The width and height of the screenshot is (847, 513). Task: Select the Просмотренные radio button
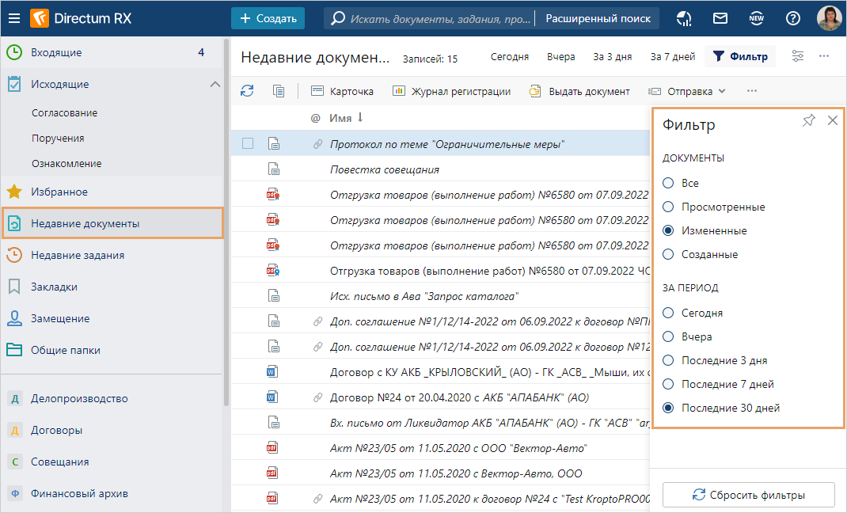click(x=668, y=207)
